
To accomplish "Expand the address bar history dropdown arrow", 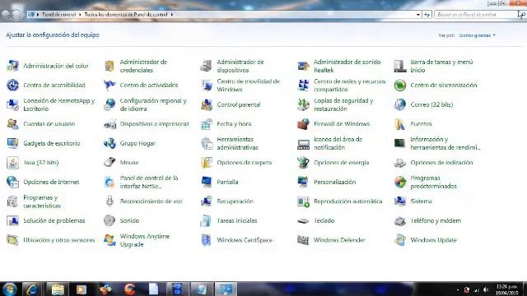I will click(x=417, y=15).
